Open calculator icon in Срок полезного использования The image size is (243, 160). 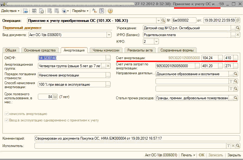coord(55,96)
